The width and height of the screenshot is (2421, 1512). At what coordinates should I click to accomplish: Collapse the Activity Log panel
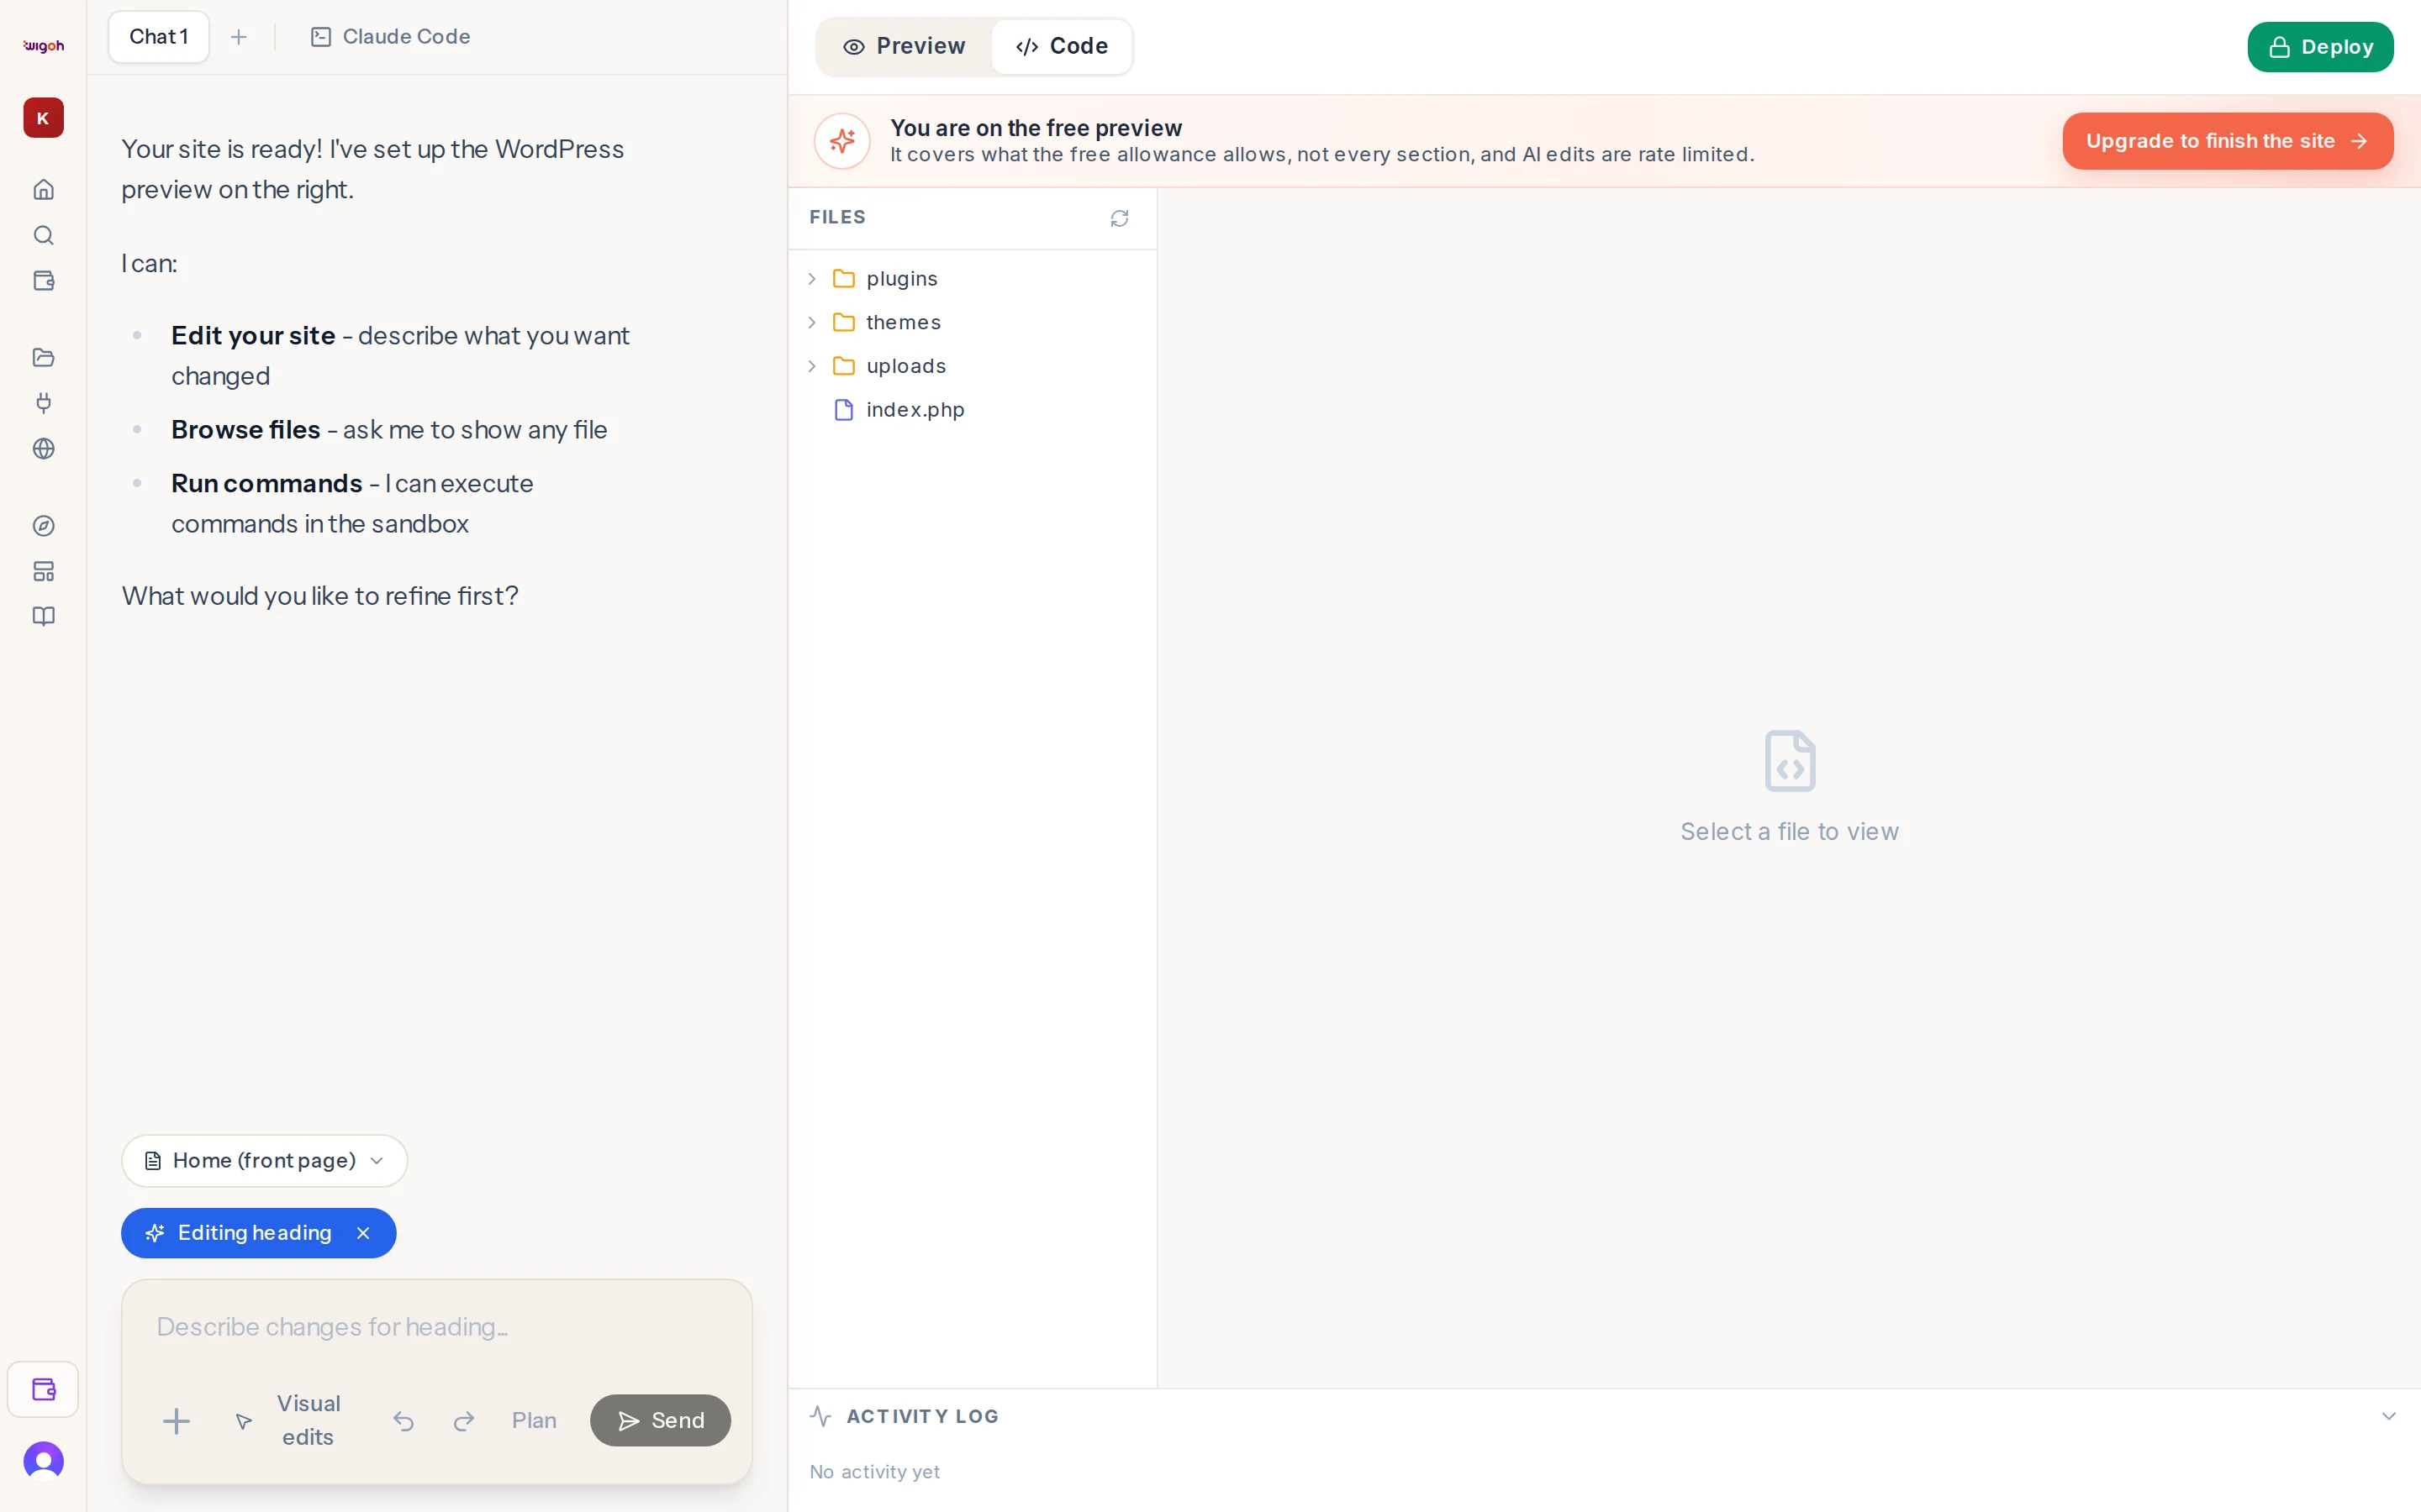(2388, 1416)
